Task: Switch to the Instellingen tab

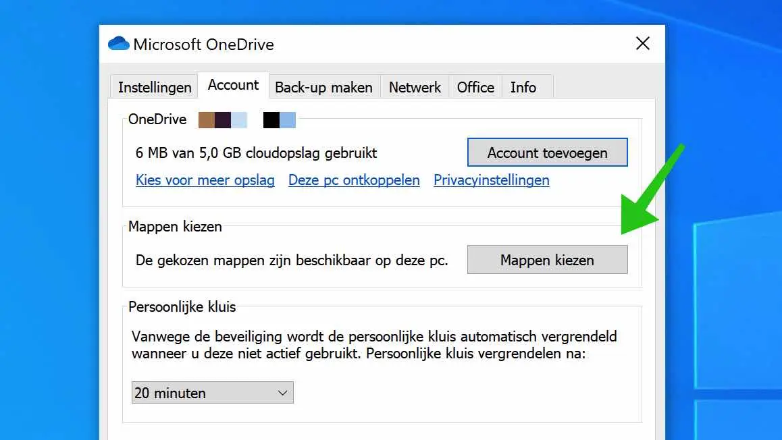Action: (154, 87)
